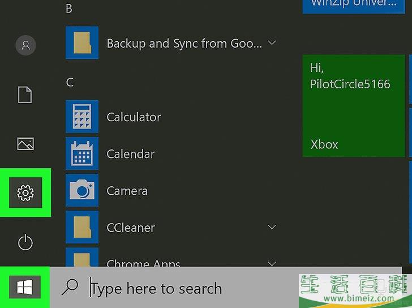
Task: Select the Chrome Apps label
Action: click(x=144, y=263)
